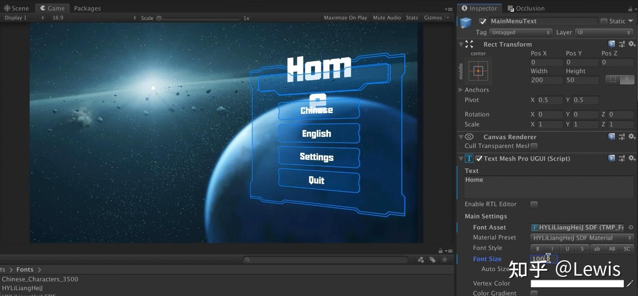Apply Bold with the B font style button
This screenshot has width=638, height=296.
[537, 249]
